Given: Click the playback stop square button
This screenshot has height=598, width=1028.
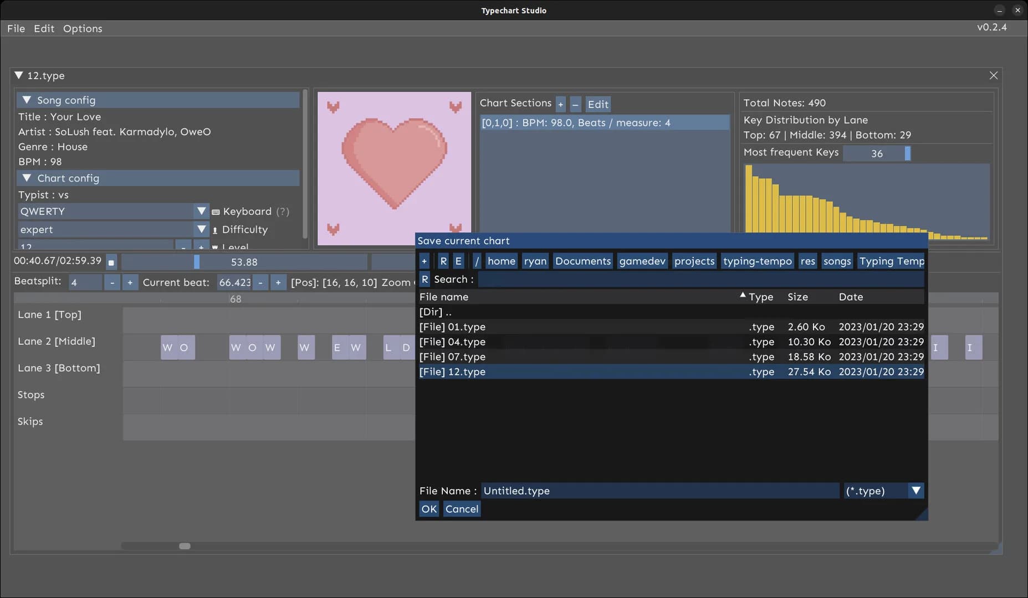Looking at the screenshot, I should point(111,262).
